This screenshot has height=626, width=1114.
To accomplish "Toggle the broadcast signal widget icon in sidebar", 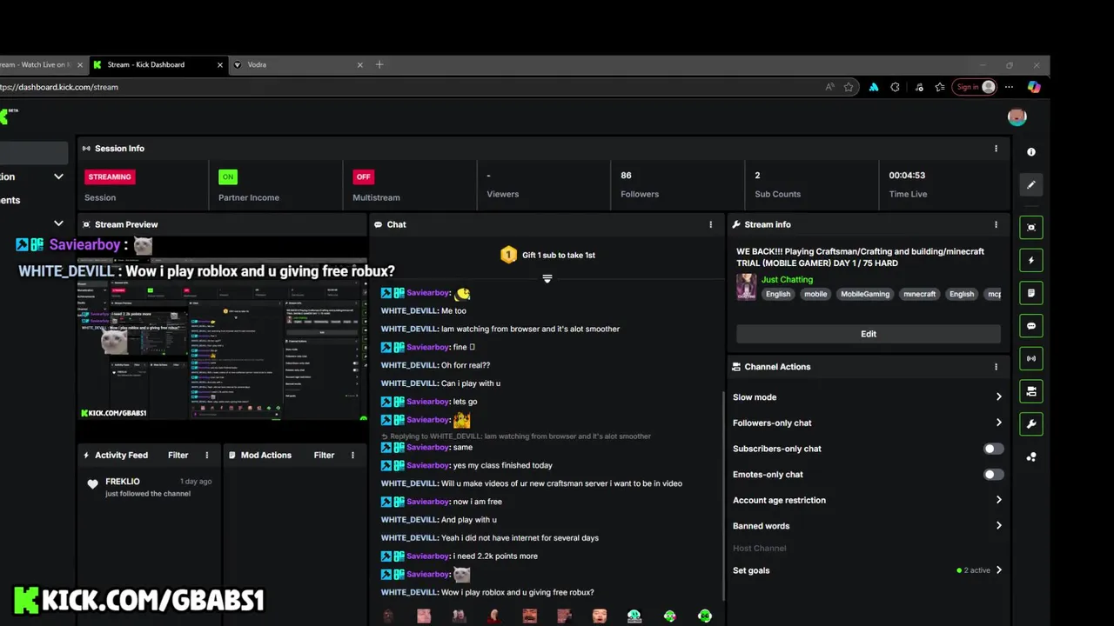I will click(x=1031, y=358).
